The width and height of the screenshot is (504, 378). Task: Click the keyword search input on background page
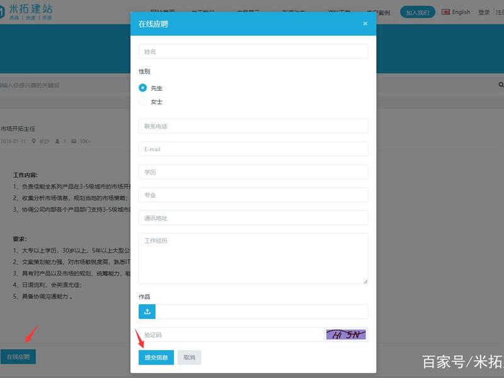(64, 85)
